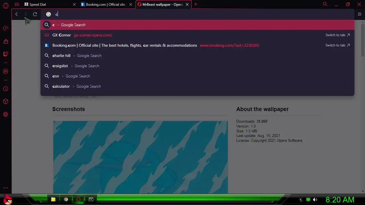
Task: Select 'calculator' search suggestion
Action: 197,86
